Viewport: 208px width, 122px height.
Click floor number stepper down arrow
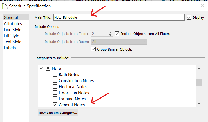pos(110,35)
